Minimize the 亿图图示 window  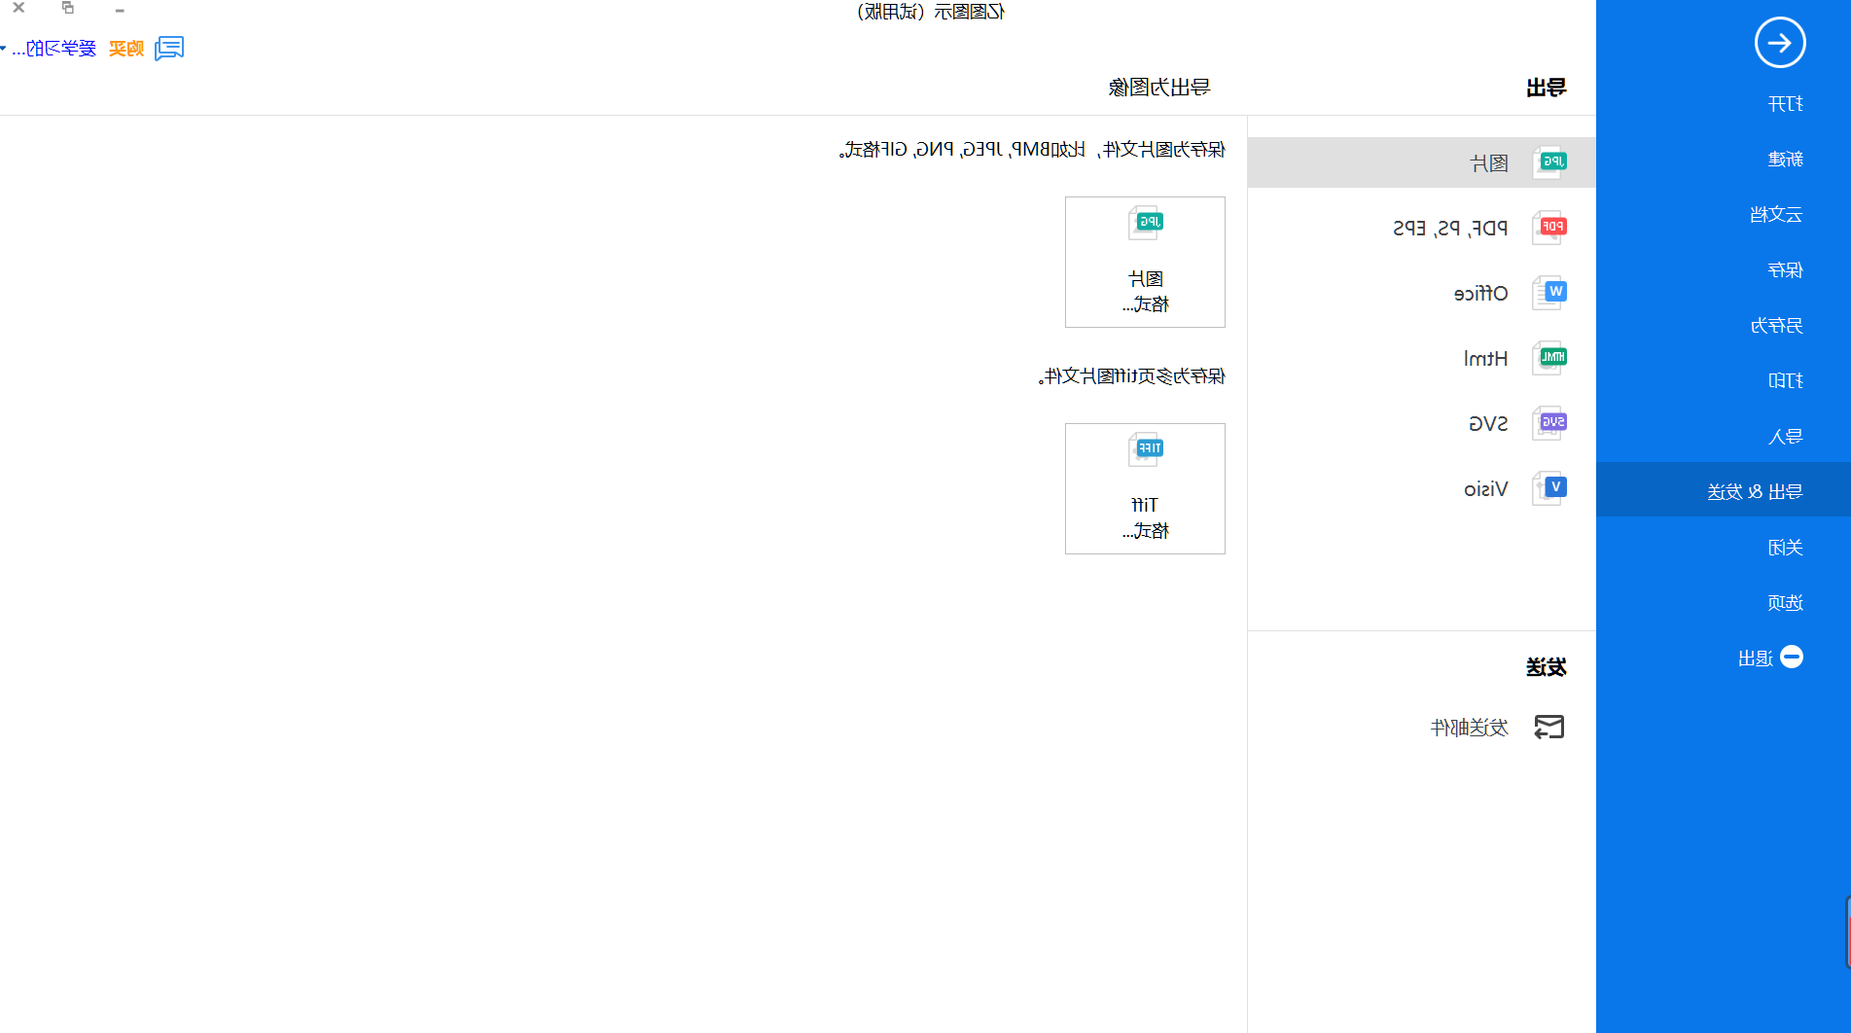click(120, 10)
